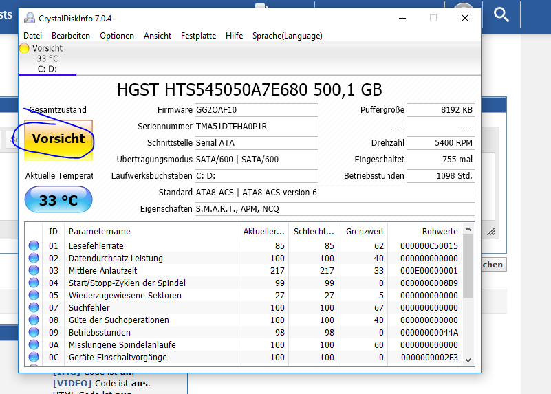The image size is (551, 394).
Task: Select the Mittlere Anlaufzeit parameter row
Action: [x=244, y=271]
